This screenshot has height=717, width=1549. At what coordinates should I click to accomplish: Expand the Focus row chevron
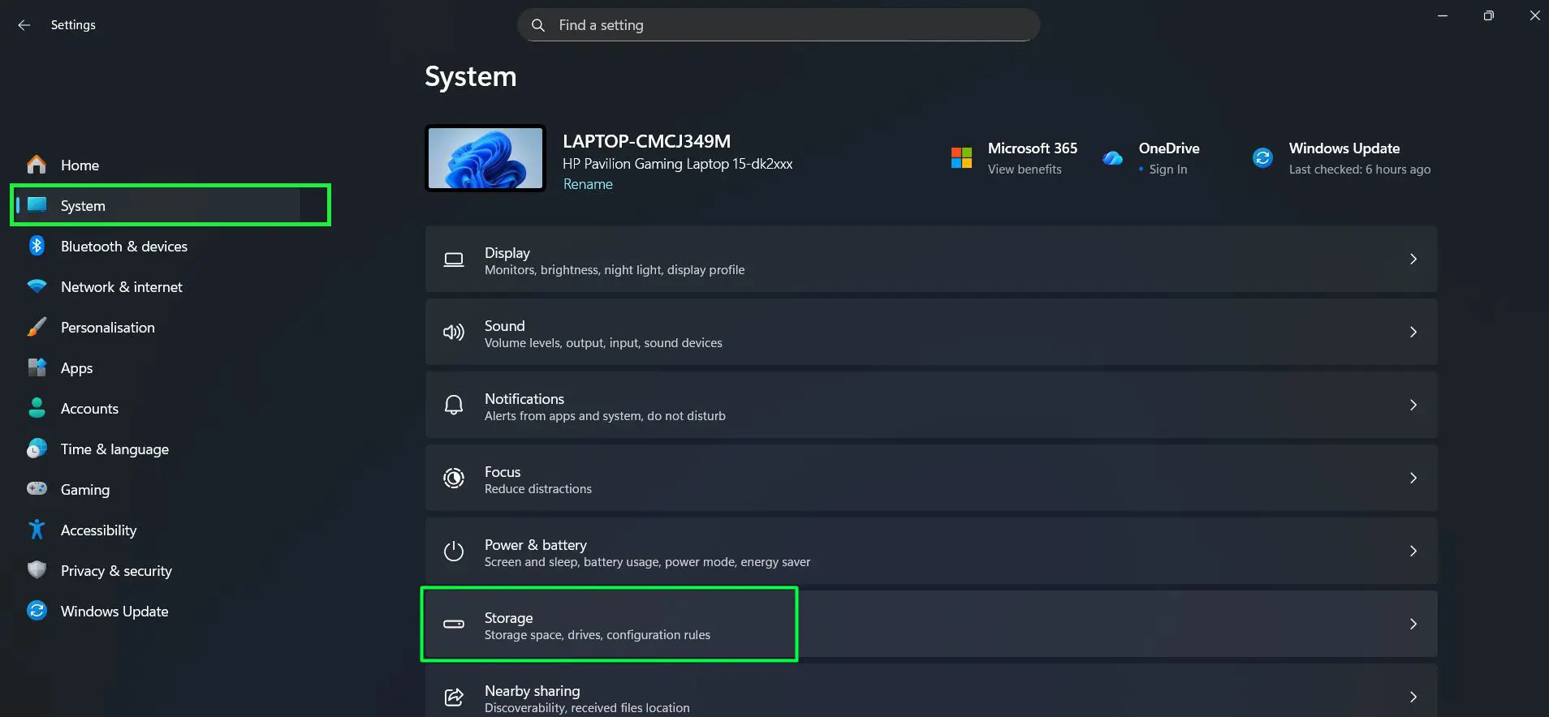[x=1413, y=479]
